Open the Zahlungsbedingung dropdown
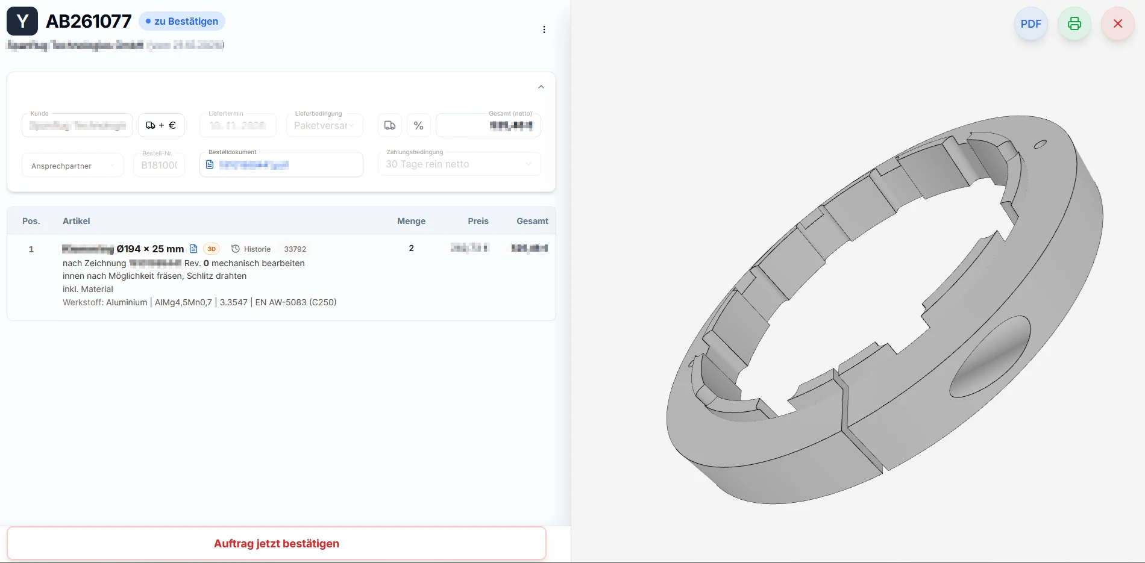This screenshot has width=1145, height=563. [x=459, y=164]
